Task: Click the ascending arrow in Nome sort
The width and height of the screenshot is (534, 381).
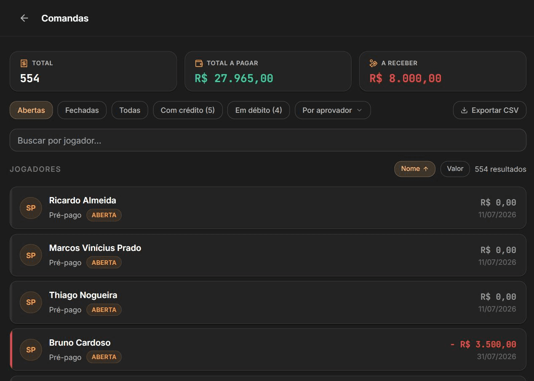Action: (x=426, y=169)
